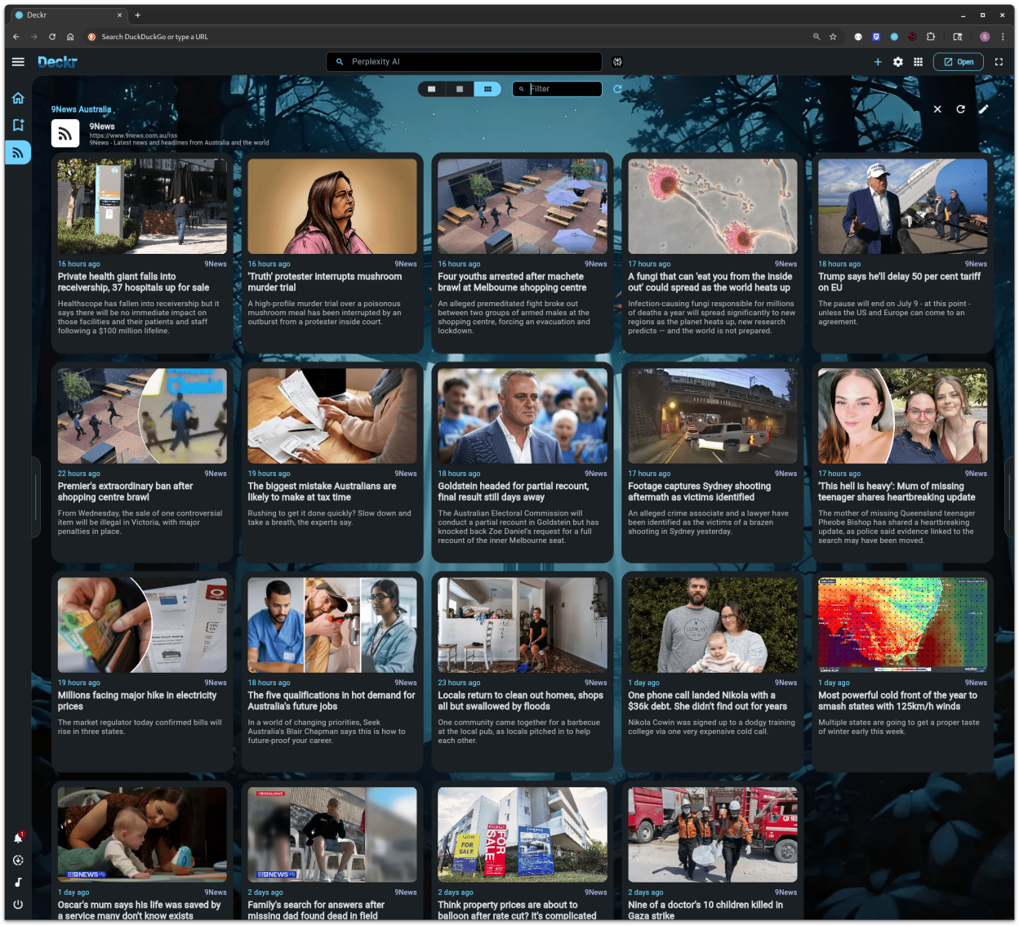Open the hamburger menu next to Deckr logo
Viewport: 1019px width, 926px height.
18,61
